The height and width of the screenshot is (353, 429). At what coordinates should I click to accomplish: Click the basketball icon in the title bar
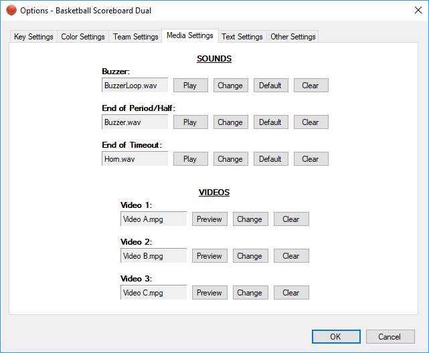point(11,10)
